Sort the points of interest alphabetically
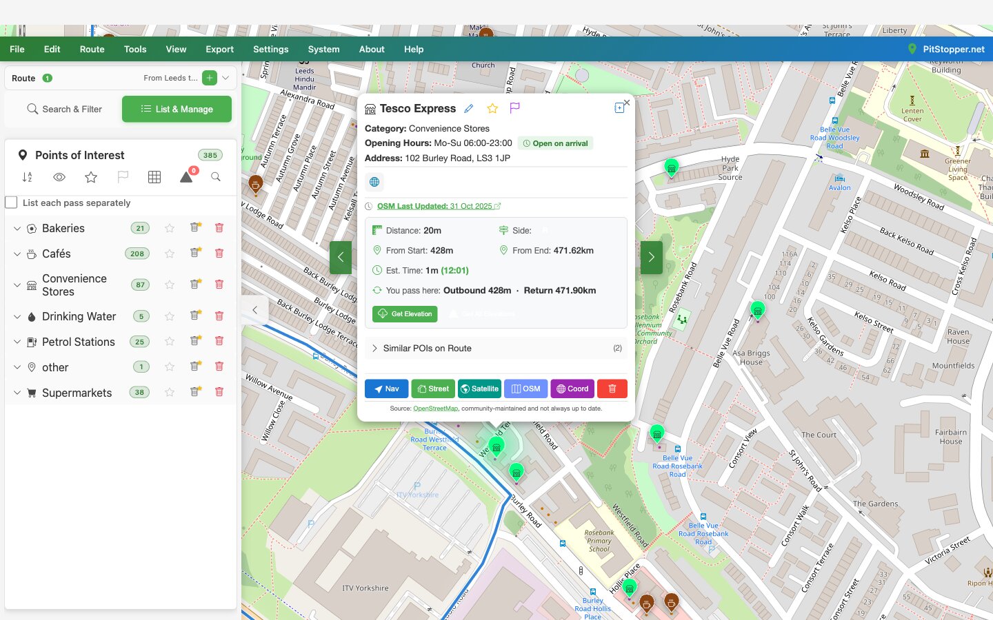The width and height of the screenshot is (993, 620). [x=28, y=177]
